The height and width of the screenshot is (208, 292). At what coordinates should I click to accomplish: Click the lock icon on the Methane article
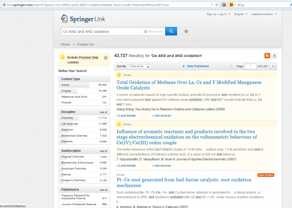tap(119, 75)
